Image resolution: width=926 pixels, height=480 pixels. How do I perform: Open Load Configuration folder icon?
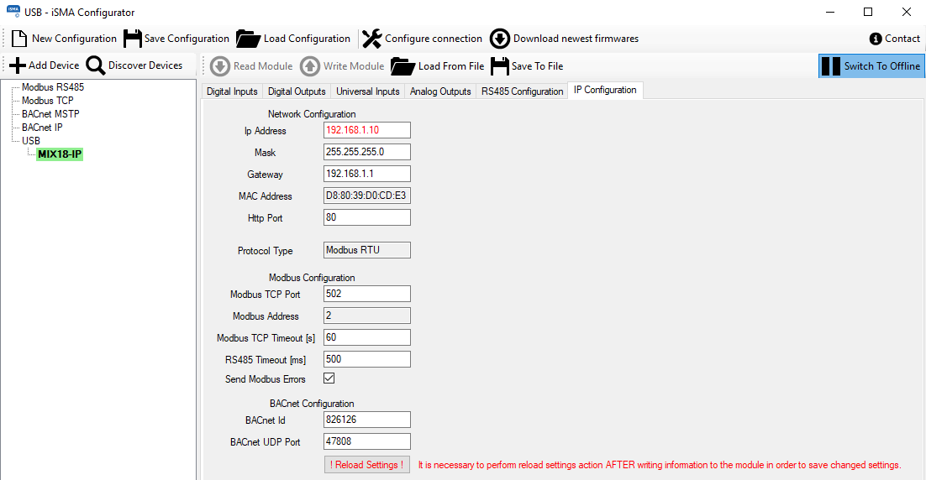coord(249,39)
